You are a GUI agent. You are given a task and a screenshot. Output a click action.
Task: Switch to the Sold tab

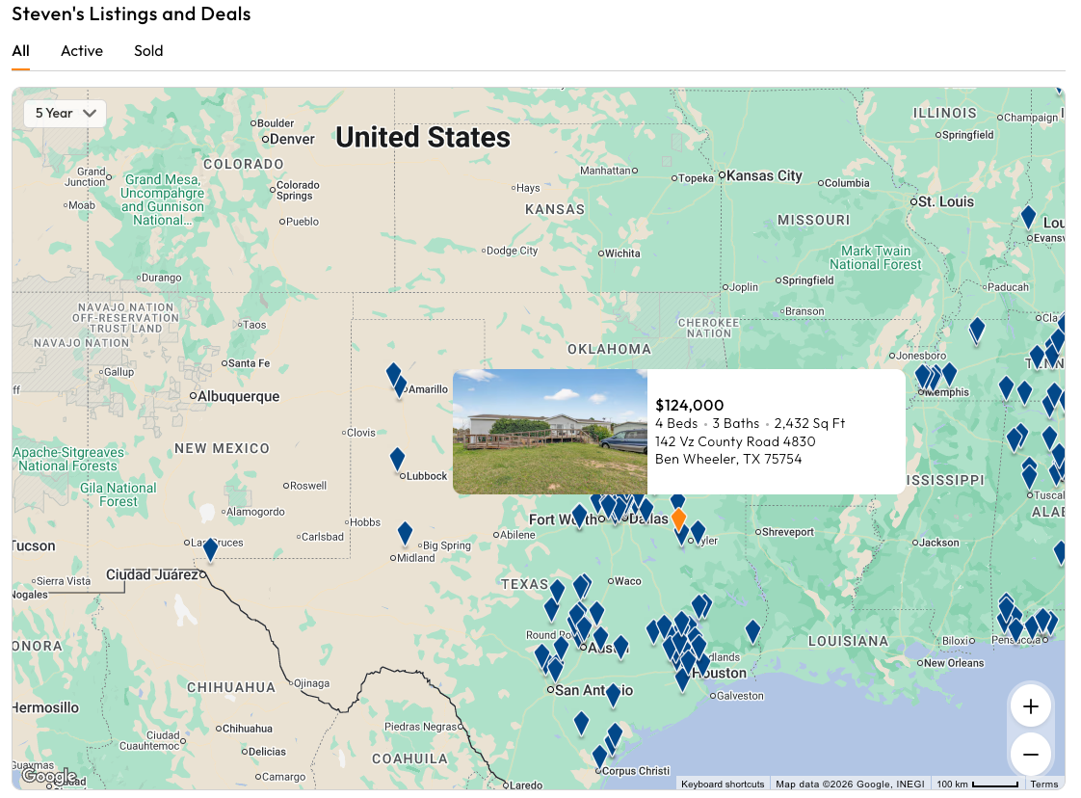[148, 51]
